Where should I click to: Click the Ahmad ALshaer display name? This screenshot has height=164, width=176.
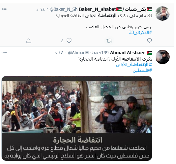(131, 53)
